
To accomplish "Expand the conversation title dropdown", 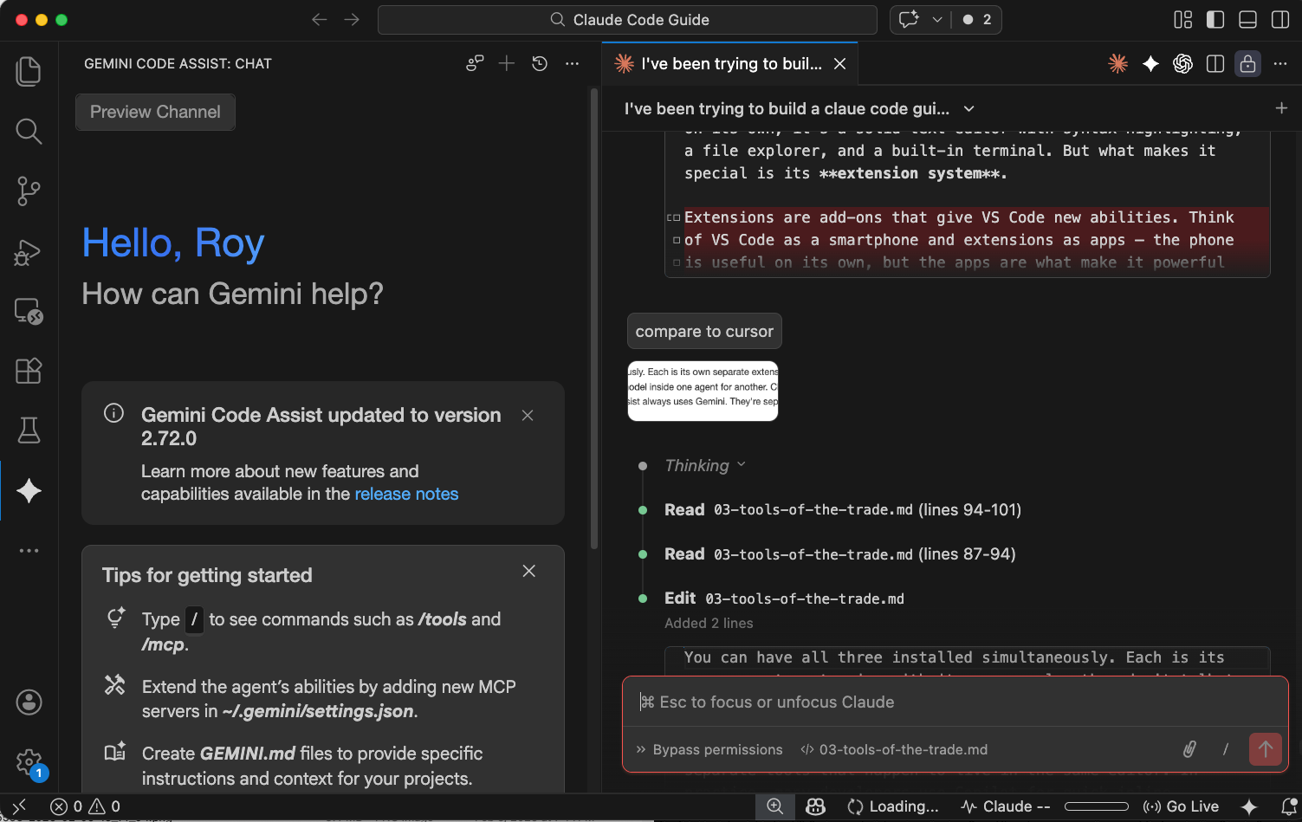I will (968, 108).
